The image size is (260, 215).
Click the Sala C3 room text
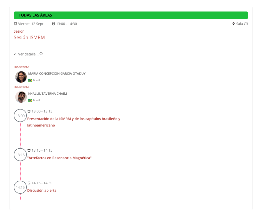click(x=242, y=24)
